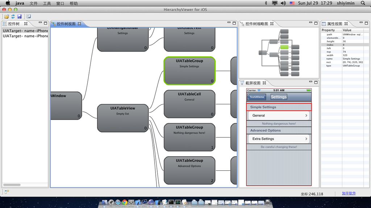This screenshot has width=371, height=208.
Task: Switch to the 控件树缩略图 tab
Action: coord(257,24)
